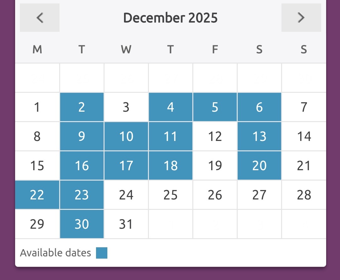Select Saturday December 20
Screen dimensions: 340x280
click(x=259, y=165)
